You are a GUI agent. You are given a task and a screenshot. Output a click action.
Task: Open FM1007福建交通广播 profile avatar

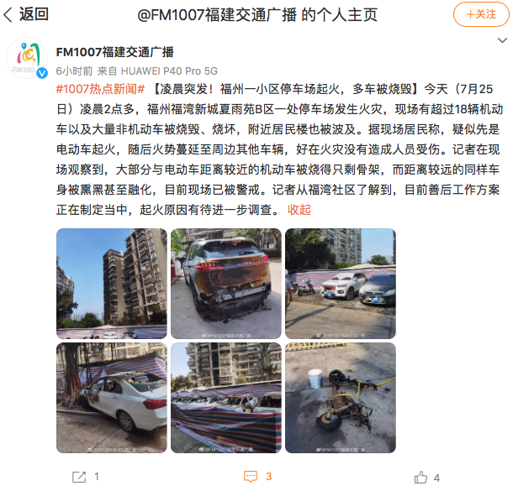(x=27, y=58)
